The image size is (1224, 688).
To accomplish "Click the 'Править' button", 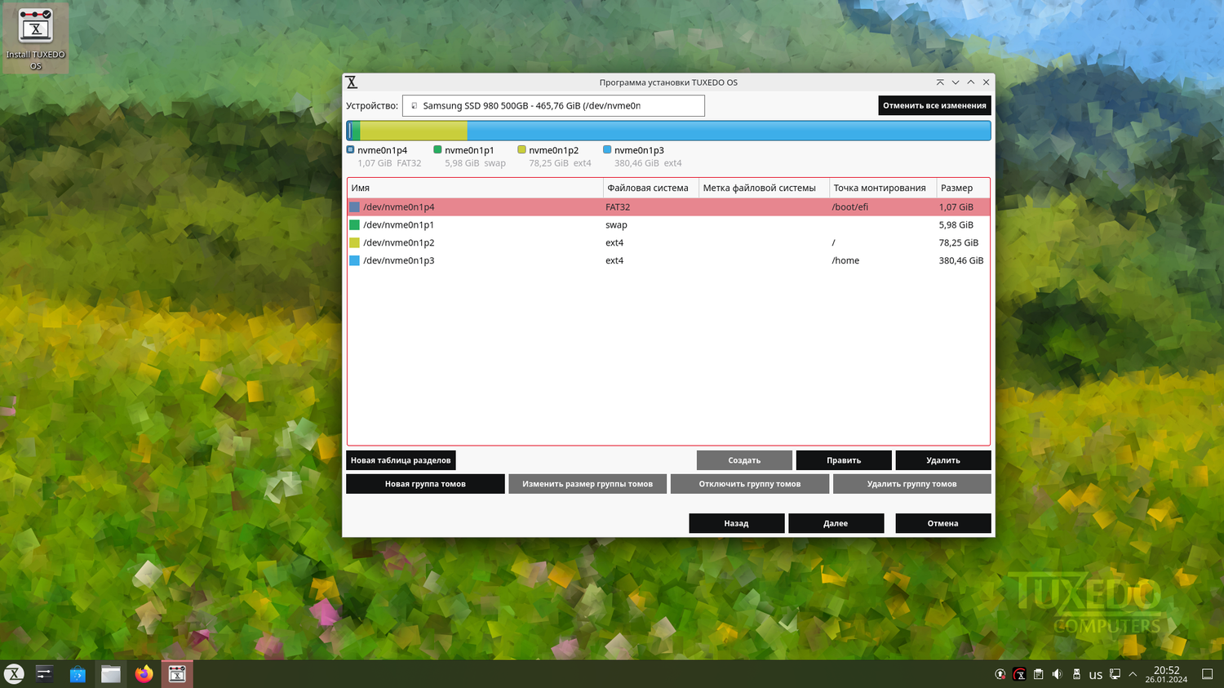I will (844, 460).
